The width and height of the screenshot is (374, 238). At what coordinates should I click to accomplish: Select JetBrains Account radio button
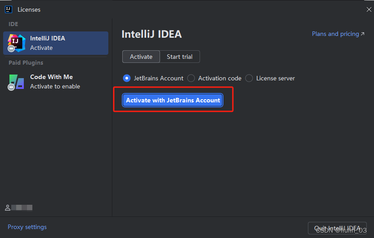click(x=127, y=78)
